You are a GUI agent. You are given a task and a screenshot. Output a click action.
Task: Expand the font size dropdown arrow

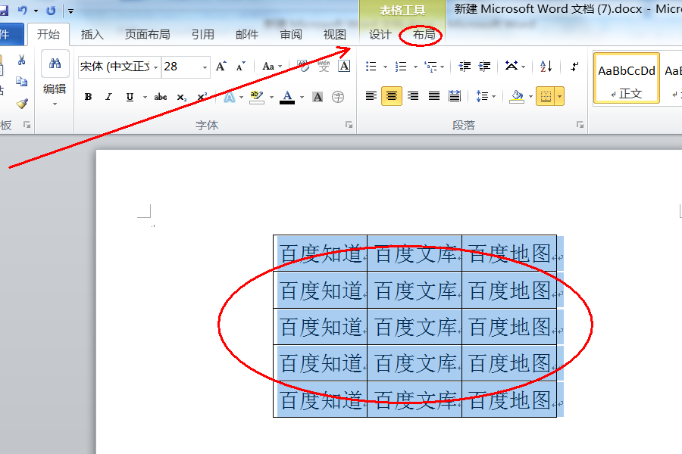205,67
